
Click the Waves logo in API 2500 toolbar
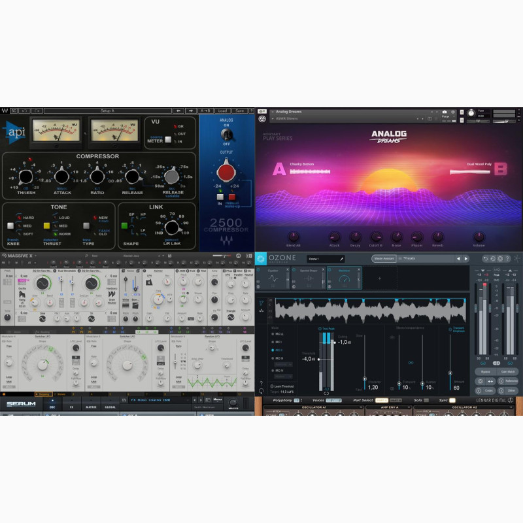tap(5, 110)
